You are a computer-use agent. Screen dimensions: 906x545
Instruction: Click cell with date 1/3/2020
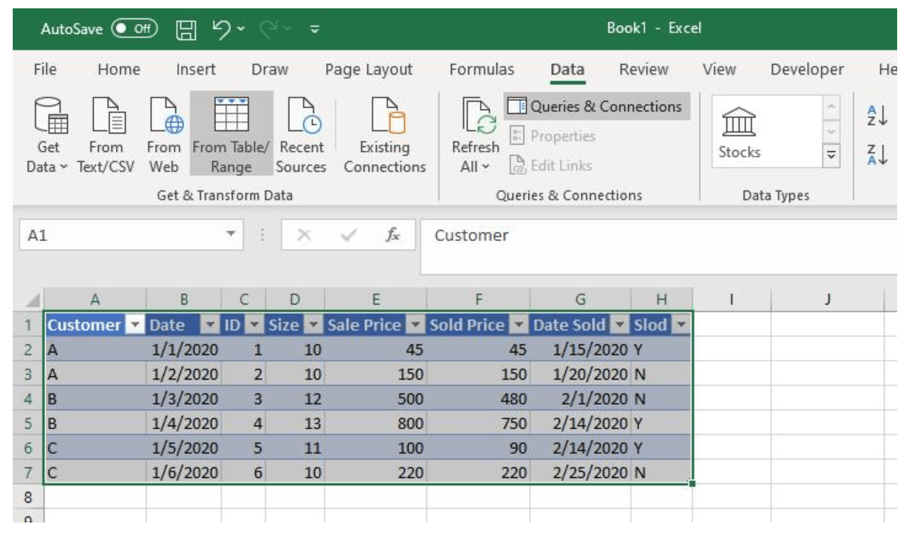click(184, 398)
